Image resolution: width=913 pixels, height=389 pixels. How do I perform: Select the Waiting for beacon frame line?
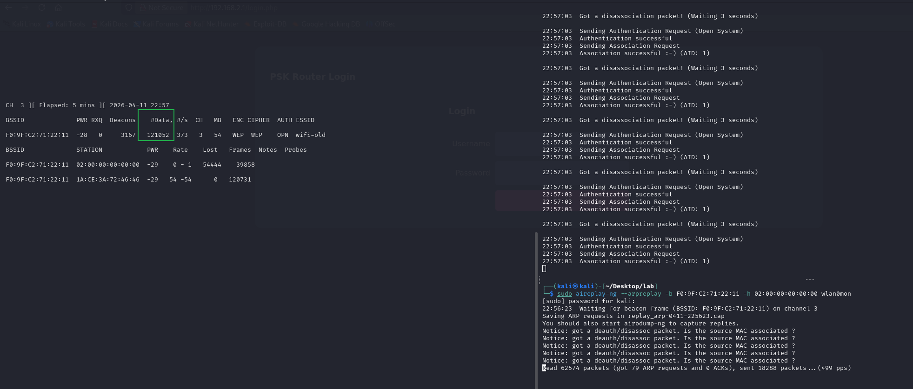(x=680, y=309)
